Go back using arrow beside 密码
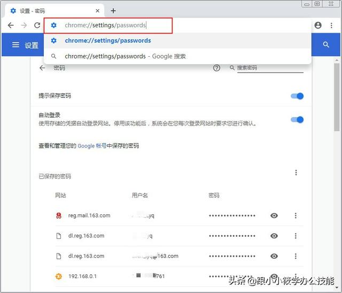 [x=42, y=68]
